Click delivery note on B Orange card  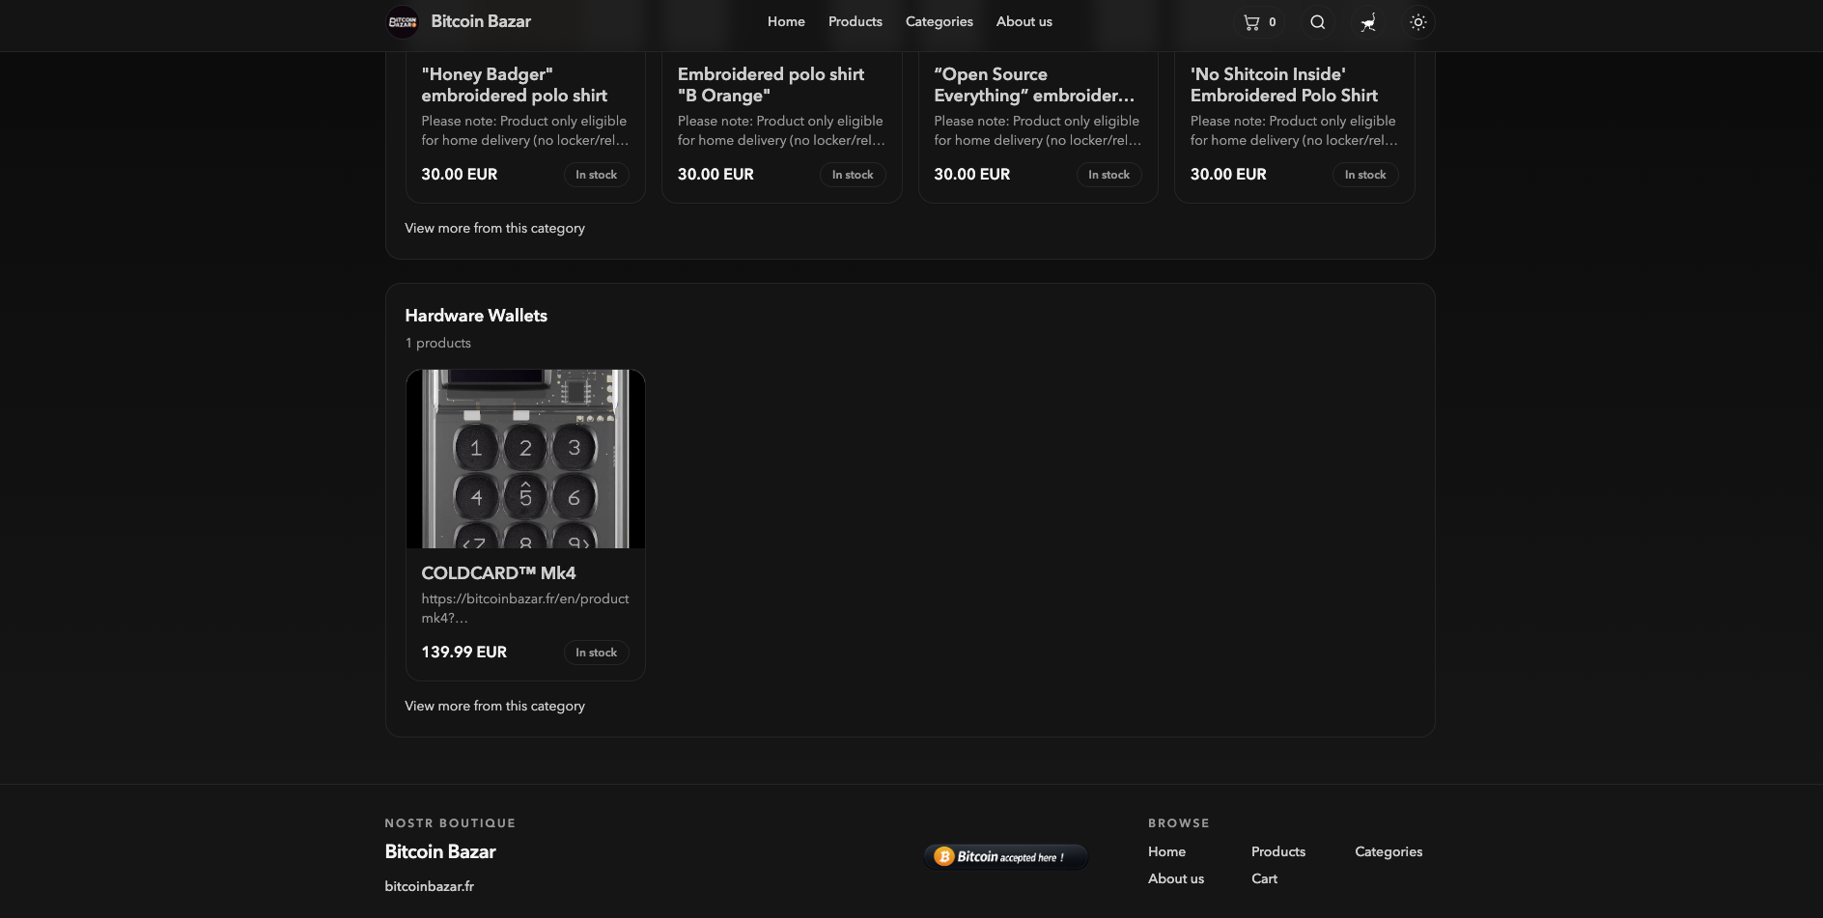tap(781, 130)
